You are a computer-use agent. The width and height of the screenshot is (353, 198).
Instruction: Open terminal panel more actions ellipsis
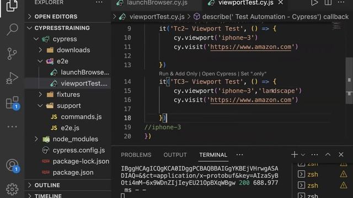coord(314,155)
